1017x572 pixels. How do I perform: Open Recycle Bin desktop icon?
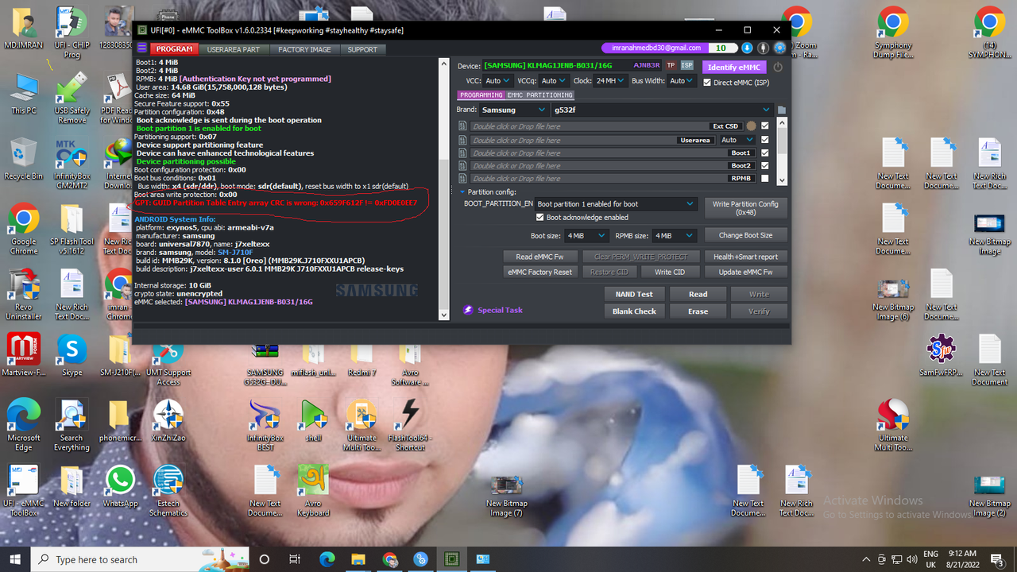click(x=23, y=158)
